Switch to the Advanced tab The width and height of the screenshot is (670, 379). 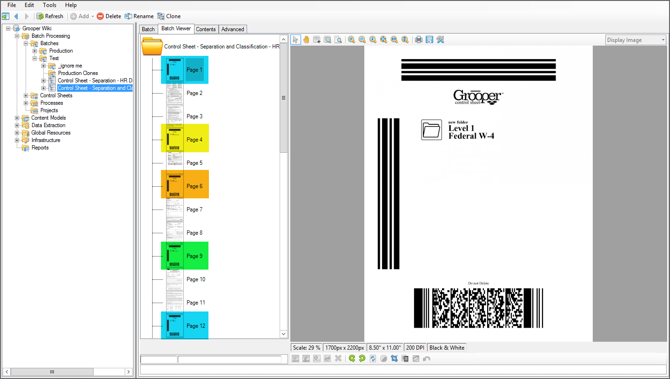(233, 29)
